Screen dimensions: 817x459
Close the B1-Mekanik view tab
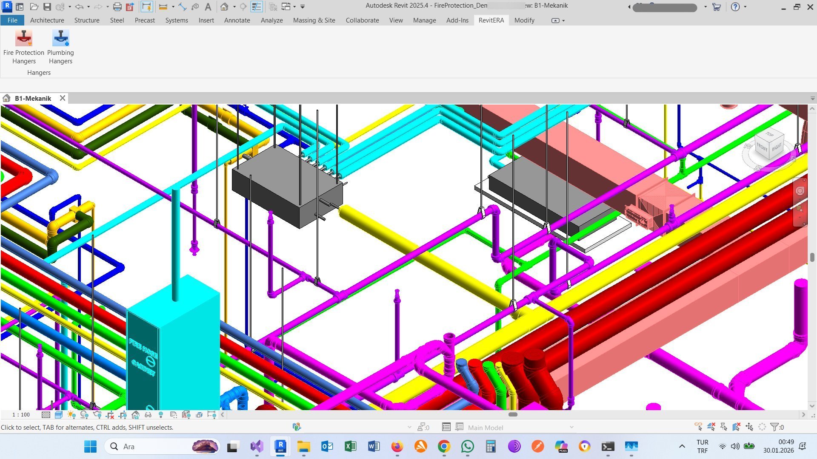63,98
